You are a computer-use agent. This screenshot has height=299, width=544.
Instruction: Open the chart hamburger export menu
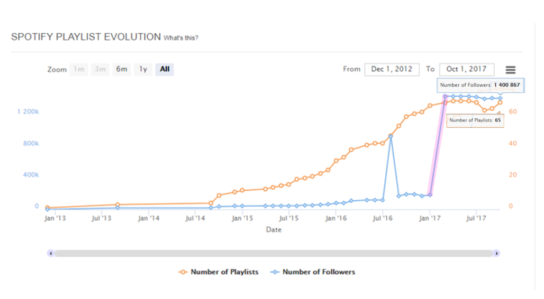coord(510,70)
